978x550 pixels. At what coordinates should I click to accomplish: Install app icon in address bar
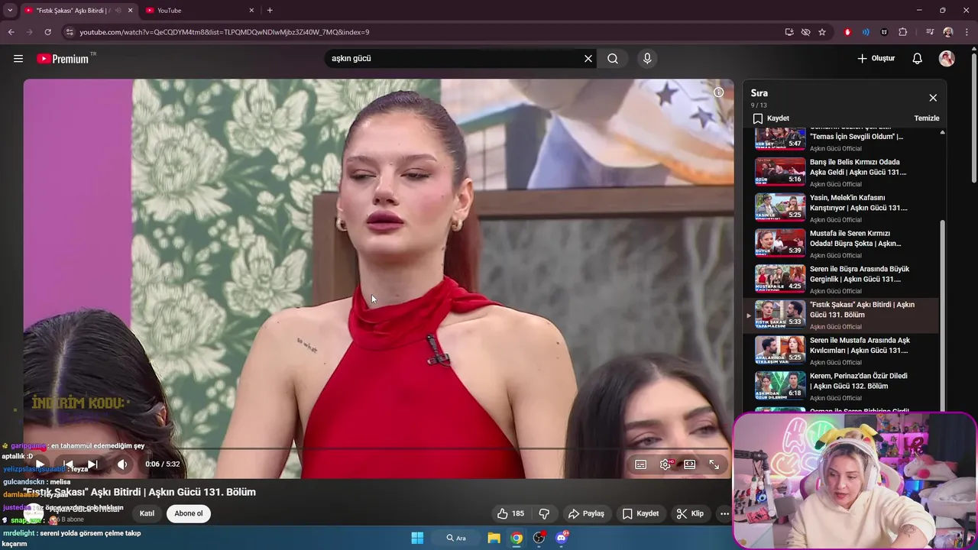point(789,32)
